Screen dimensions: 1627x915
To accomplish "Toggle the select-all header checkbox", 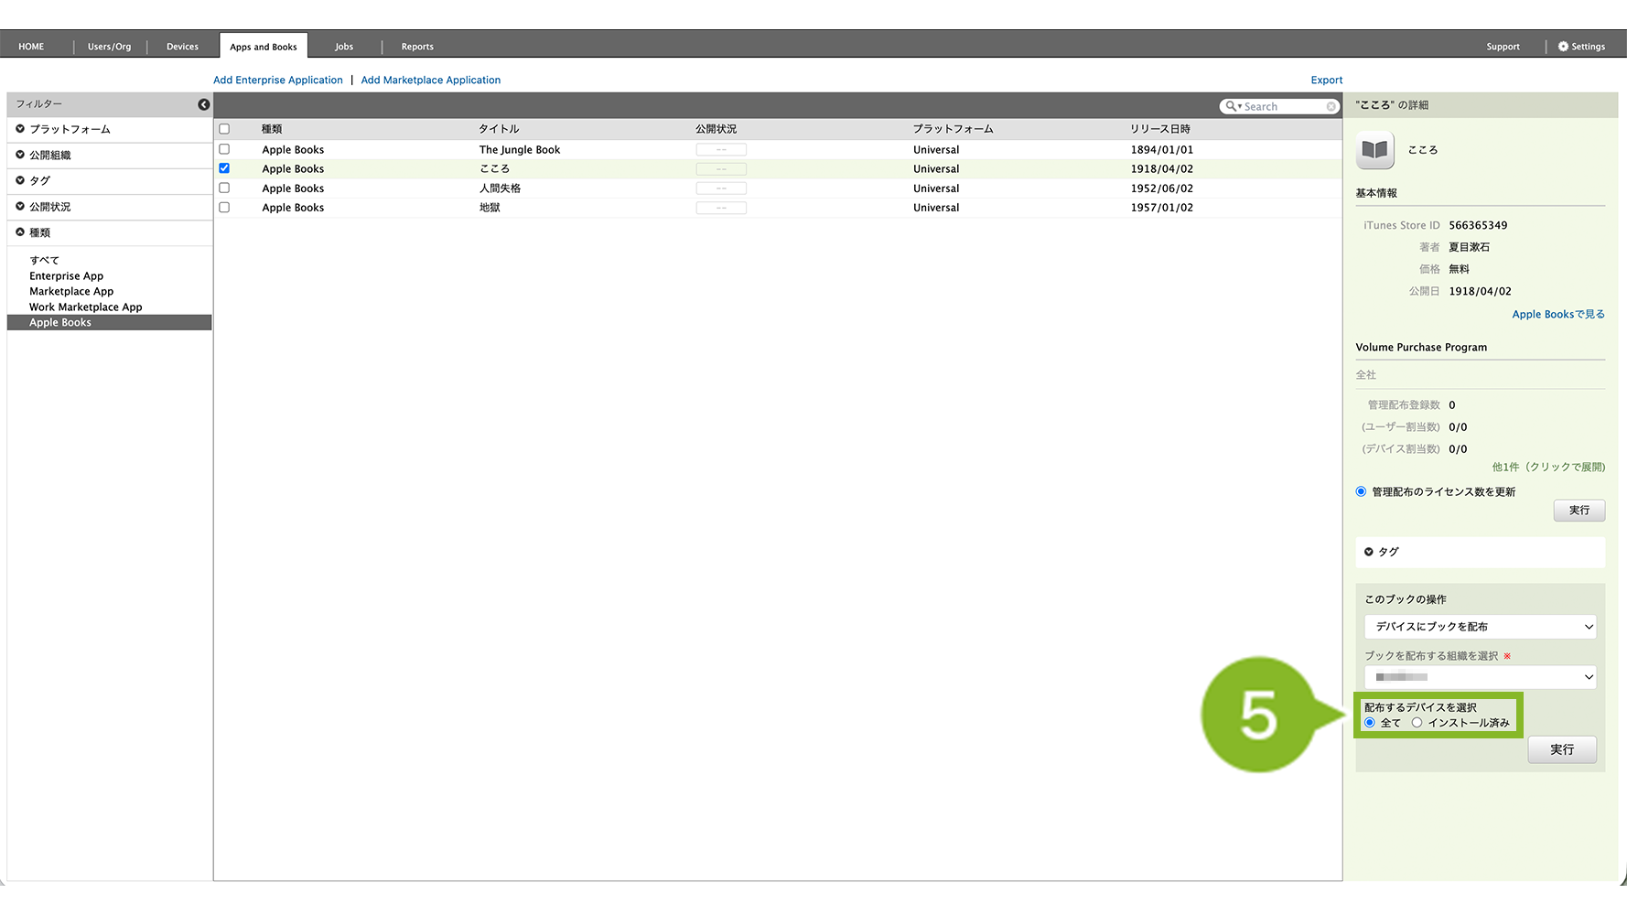I will [x=224, y=129].
